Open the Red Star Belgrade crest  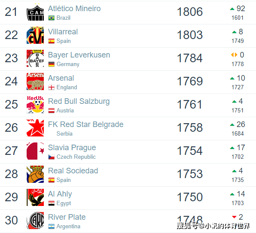tap(35, 128)
